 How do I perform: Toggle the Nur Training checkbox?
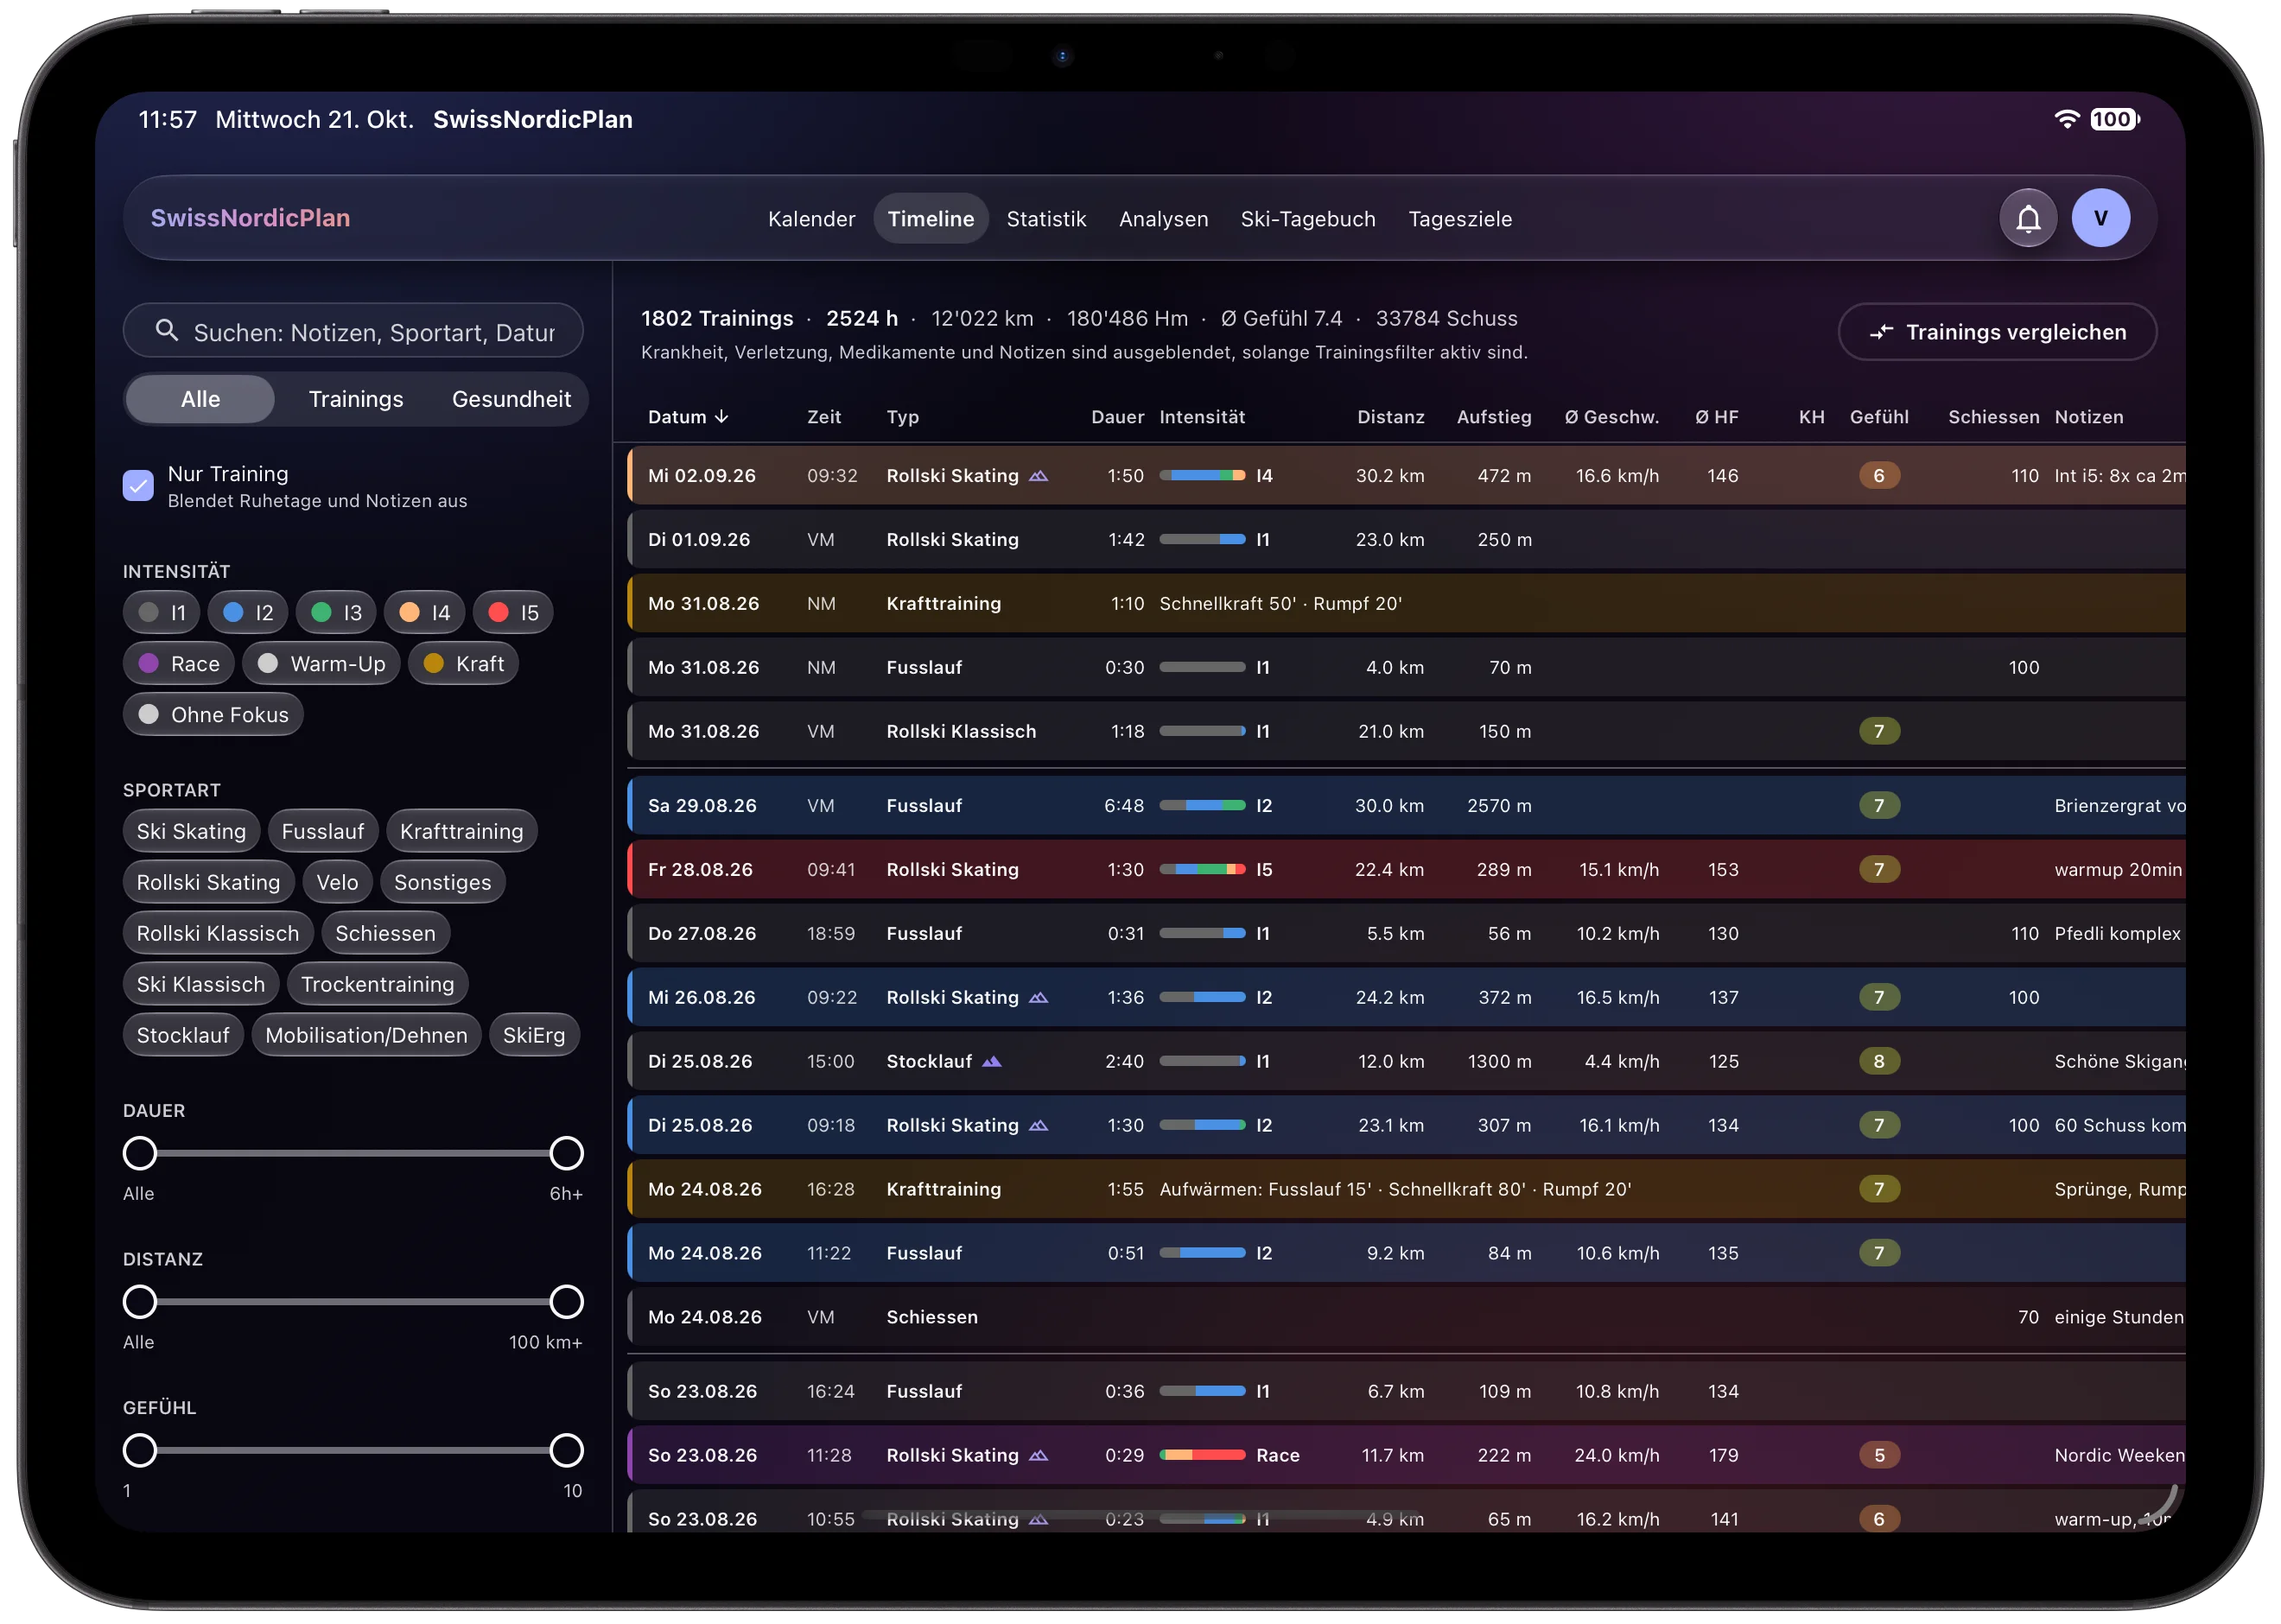(138, 486)
